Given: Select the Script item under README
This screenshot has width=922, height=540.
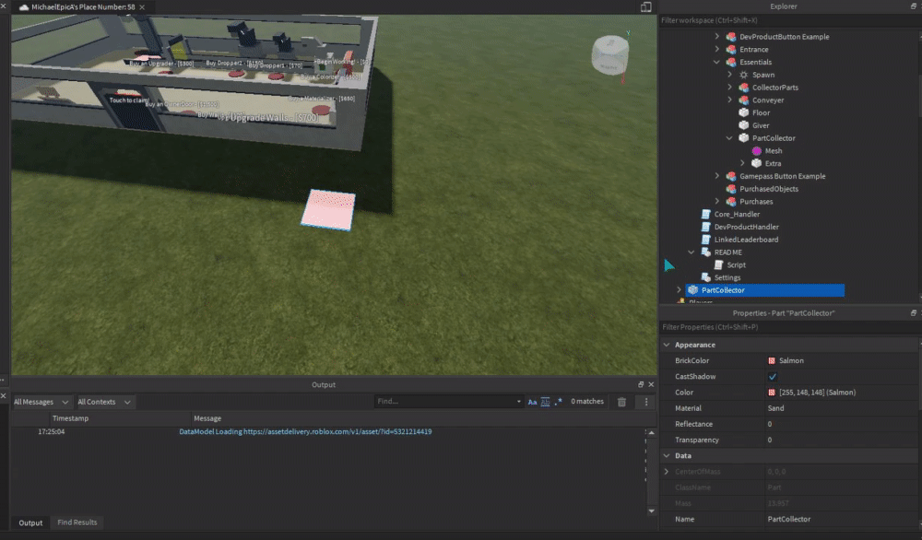Looking at the screenshot, I should click(x=736, y=265).
